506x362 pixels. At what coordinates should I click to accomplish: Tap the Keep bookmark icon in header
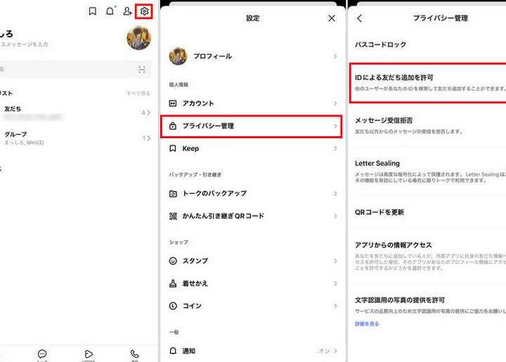coord(92,11)
